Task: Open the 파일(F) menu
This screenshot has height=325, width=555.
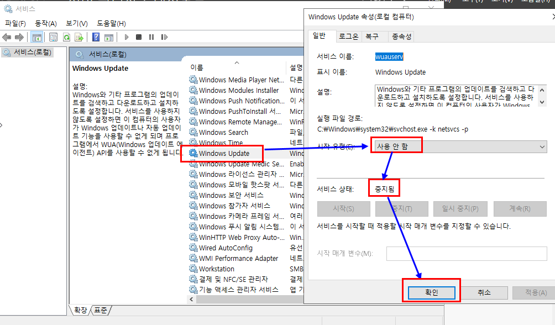Action: pos(15,23)
